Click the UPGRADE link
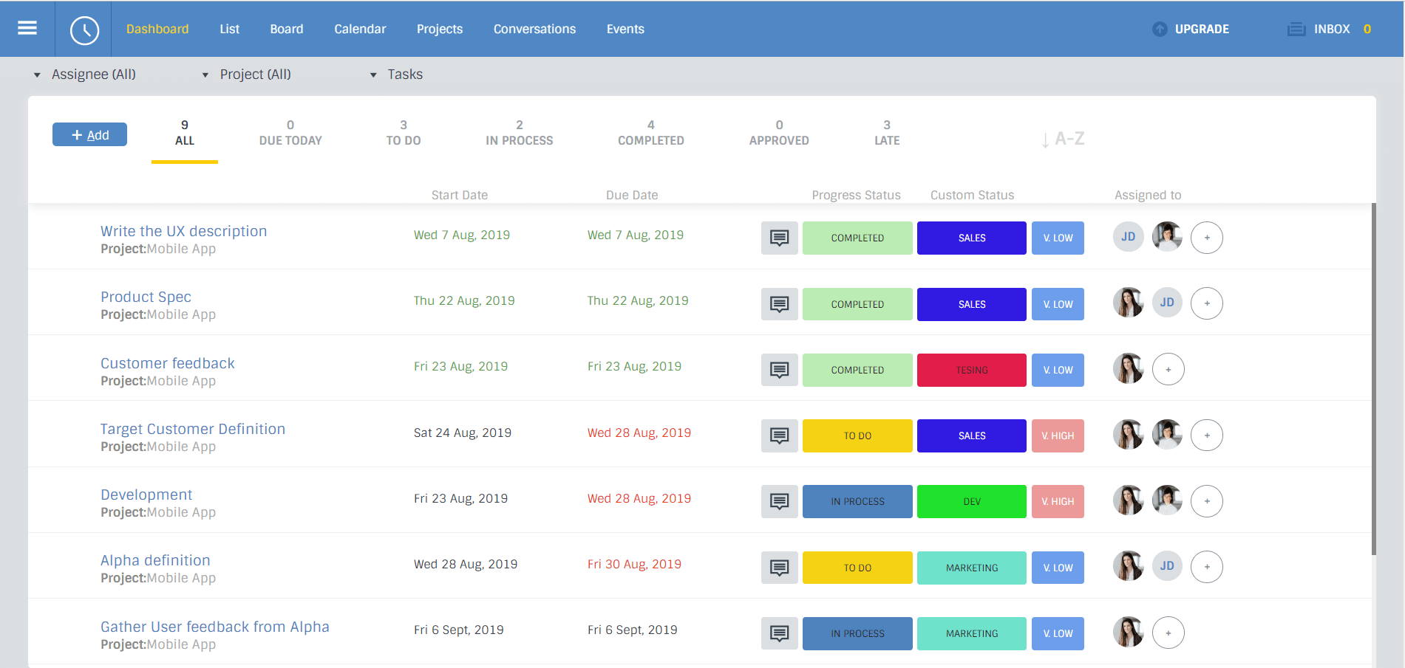The image size is (1405, 668). pyautogui.click(x=1202, y=29)
